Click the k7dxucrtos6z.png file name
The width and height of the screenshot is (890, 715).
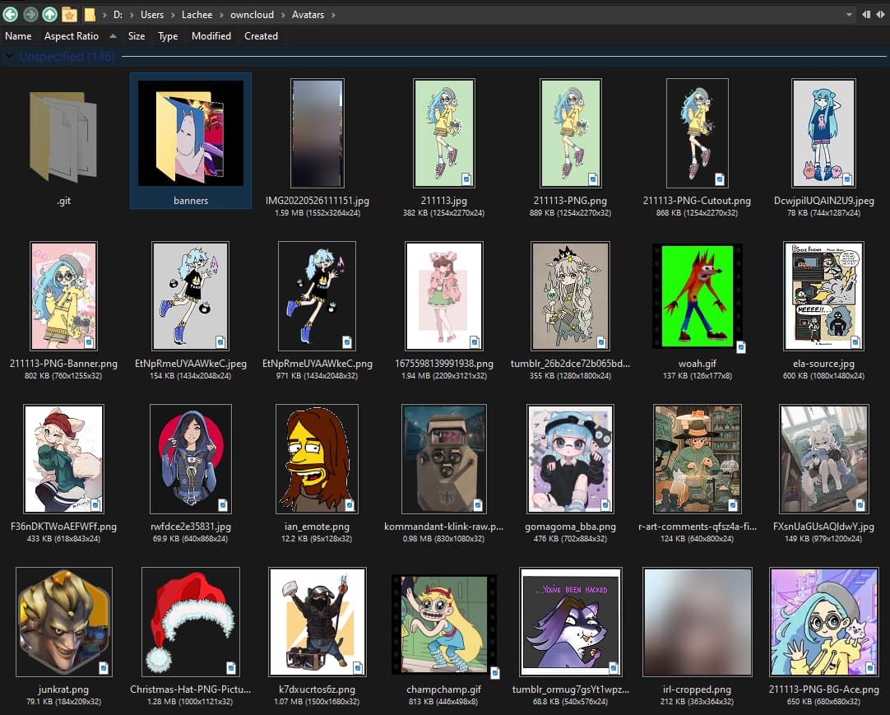click(x=318, y=689)
